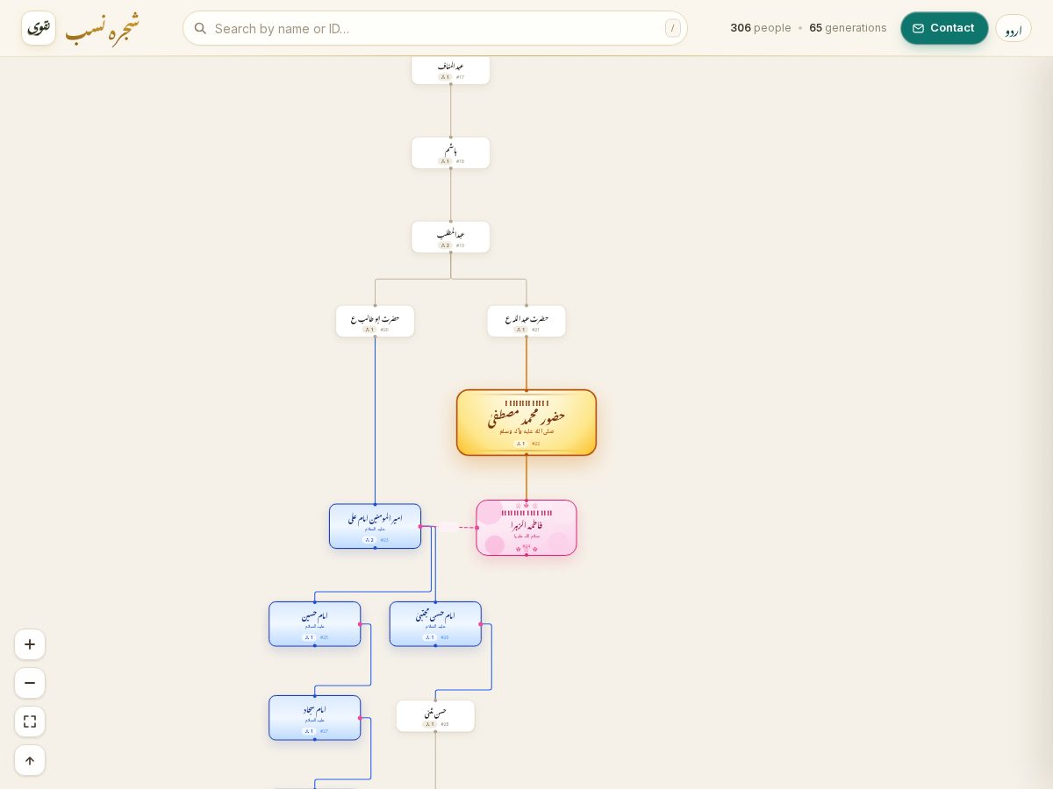Click the شجرہ نسب site title
Image resolution: width=1053 pixels, height=789 pixels.
click(x=102, y=28)
